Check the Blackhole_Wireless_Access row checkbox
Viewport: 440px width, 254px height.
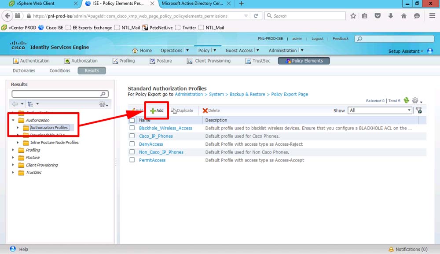pos(132,128)
